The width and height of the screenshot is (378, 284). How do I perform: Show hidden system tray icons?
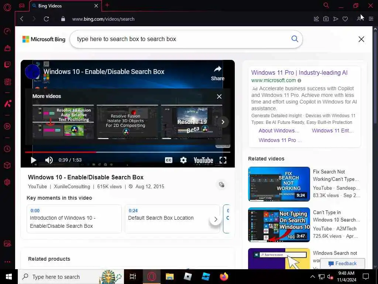[312, 277]
